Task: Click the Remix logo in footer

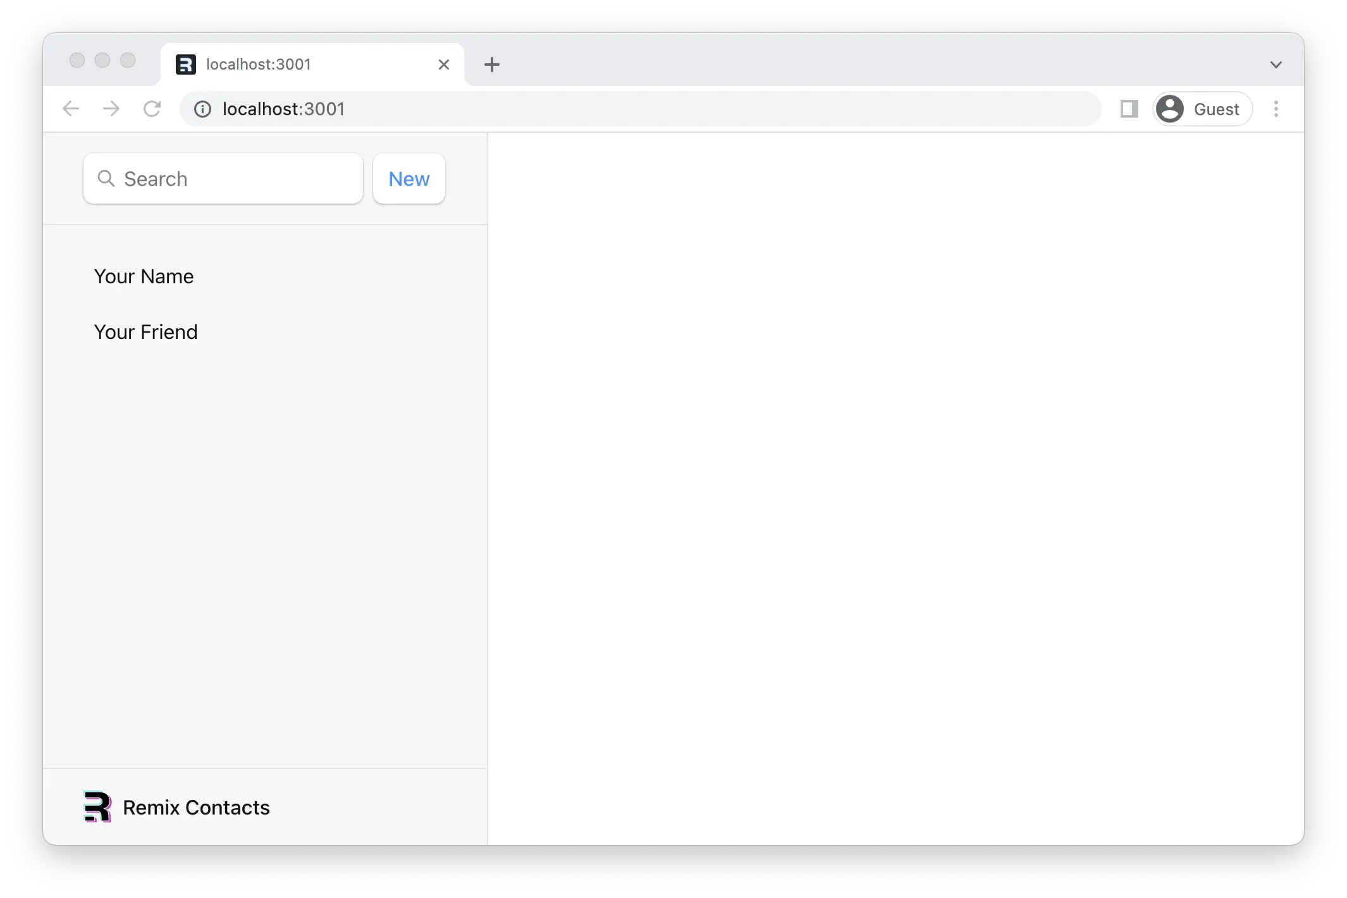Action: coord(97,807)
